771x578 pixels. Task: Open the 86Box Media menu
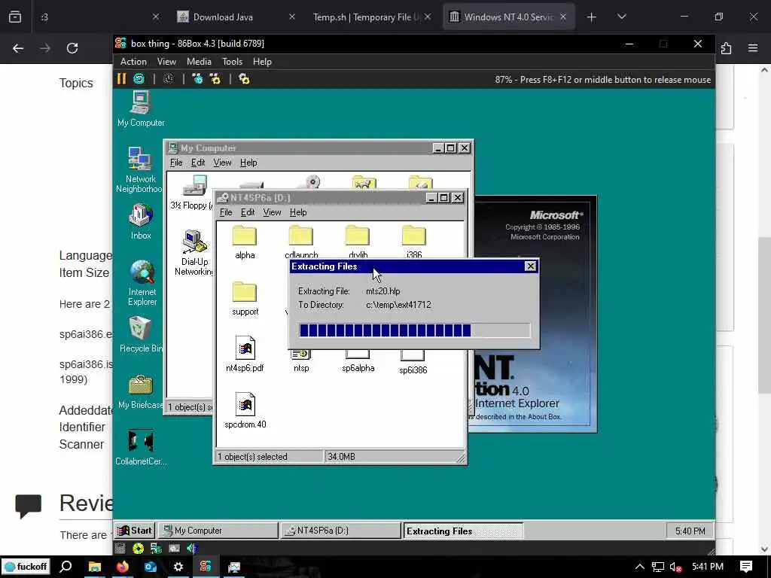click(x=199, y=62)
